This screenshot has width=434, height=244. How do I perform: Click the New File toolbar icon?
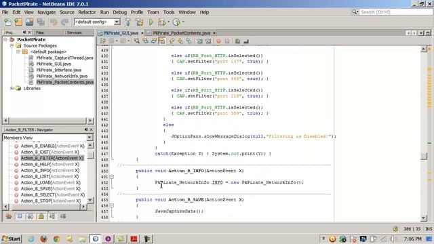[x=7, y=22]
